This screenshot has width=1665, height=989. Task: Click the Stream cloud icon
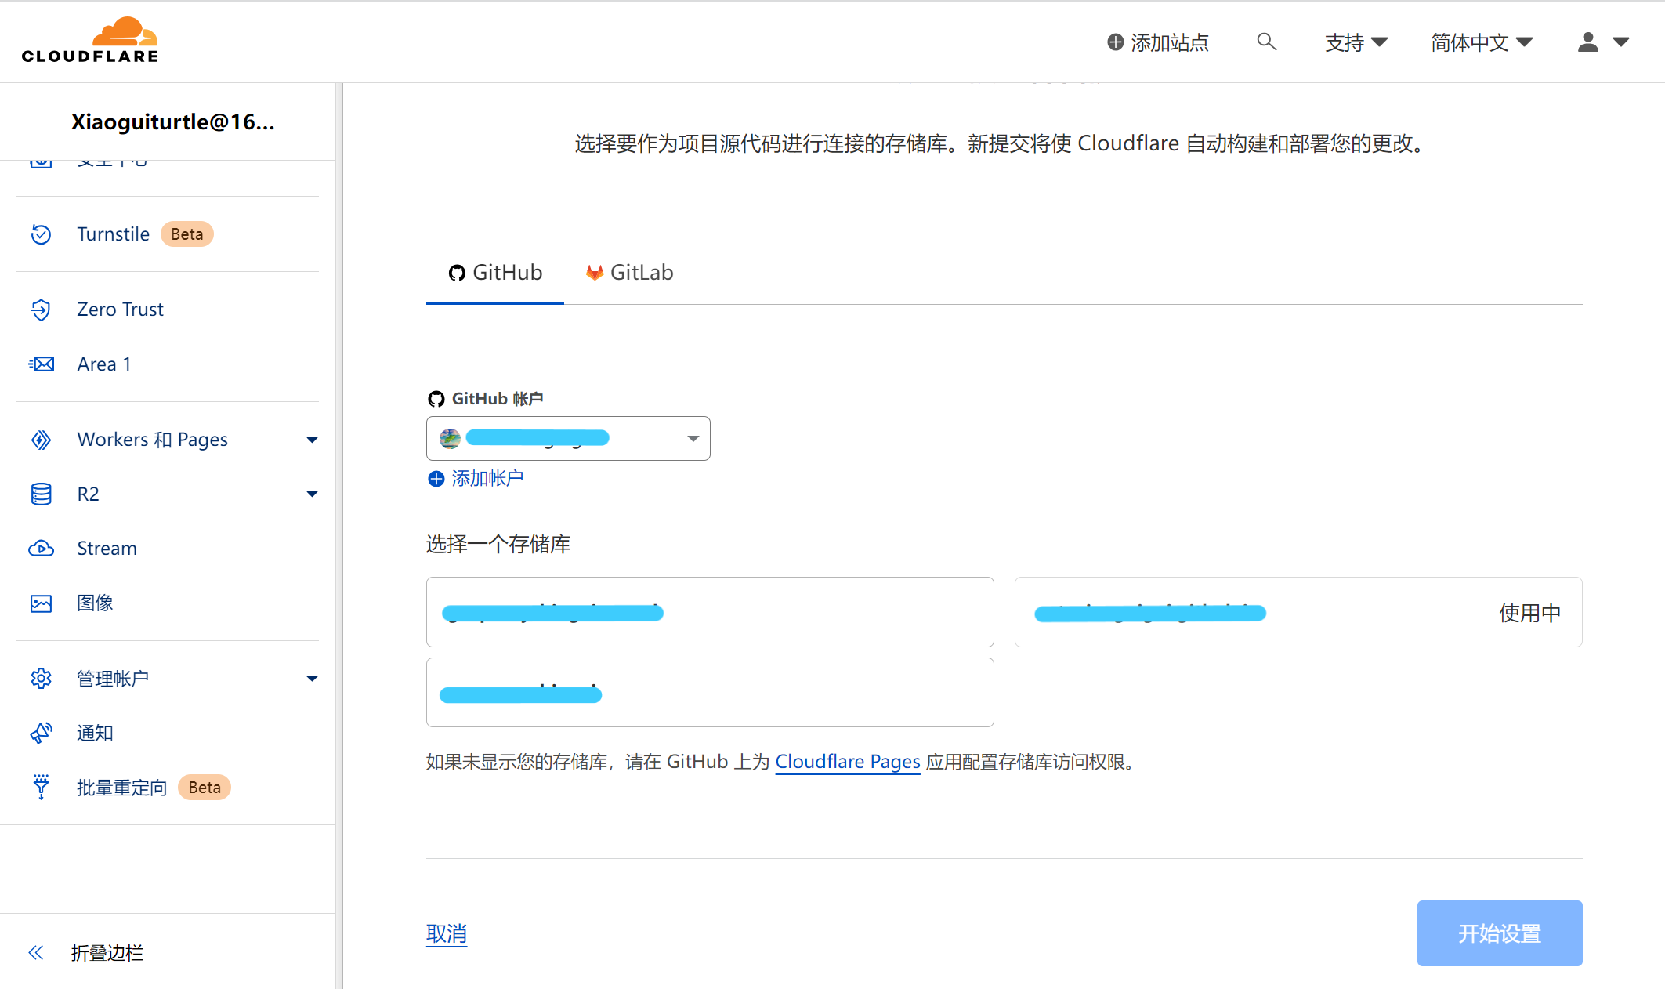(x=41, y=549)
